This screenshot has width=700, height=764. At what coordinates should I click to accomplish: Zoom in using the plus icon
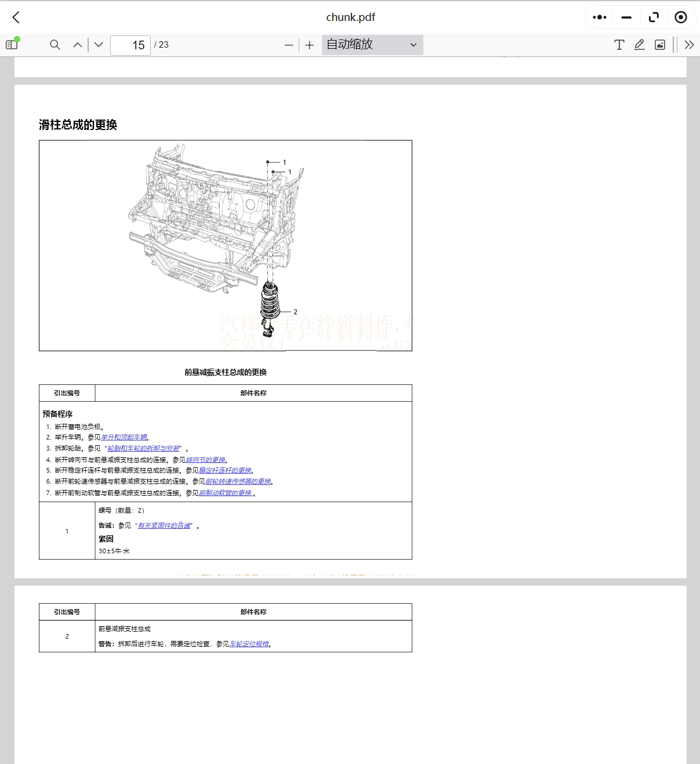click(x=310, y=45)
